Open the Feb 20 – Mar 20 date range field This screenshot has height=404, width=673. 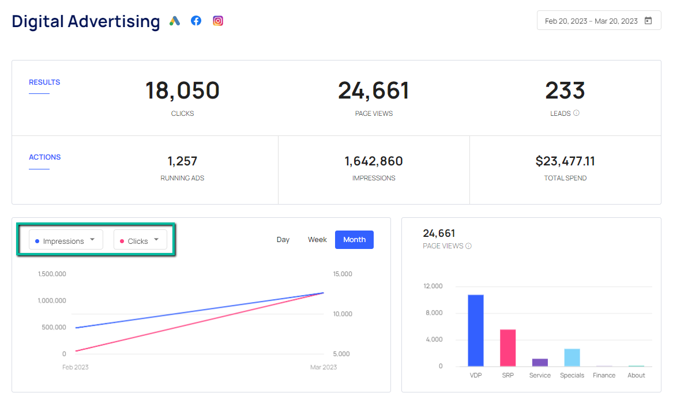591,21
